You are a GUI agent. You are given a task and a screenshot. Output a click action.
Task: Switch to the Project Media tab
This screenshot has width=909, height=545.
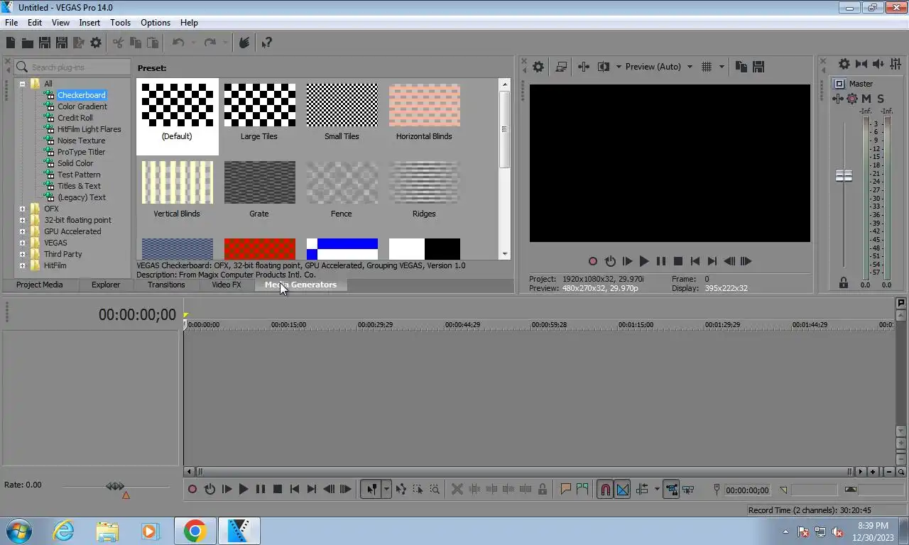[39, 285]
